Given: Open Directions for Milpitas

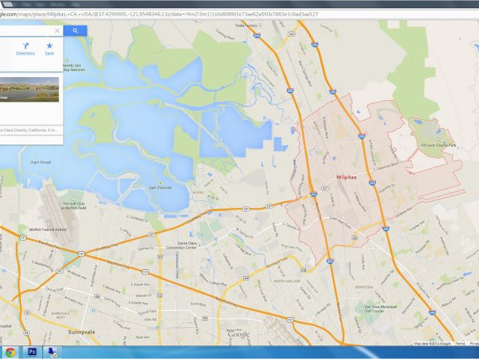Looking at the screenshot, I should 25,49.
